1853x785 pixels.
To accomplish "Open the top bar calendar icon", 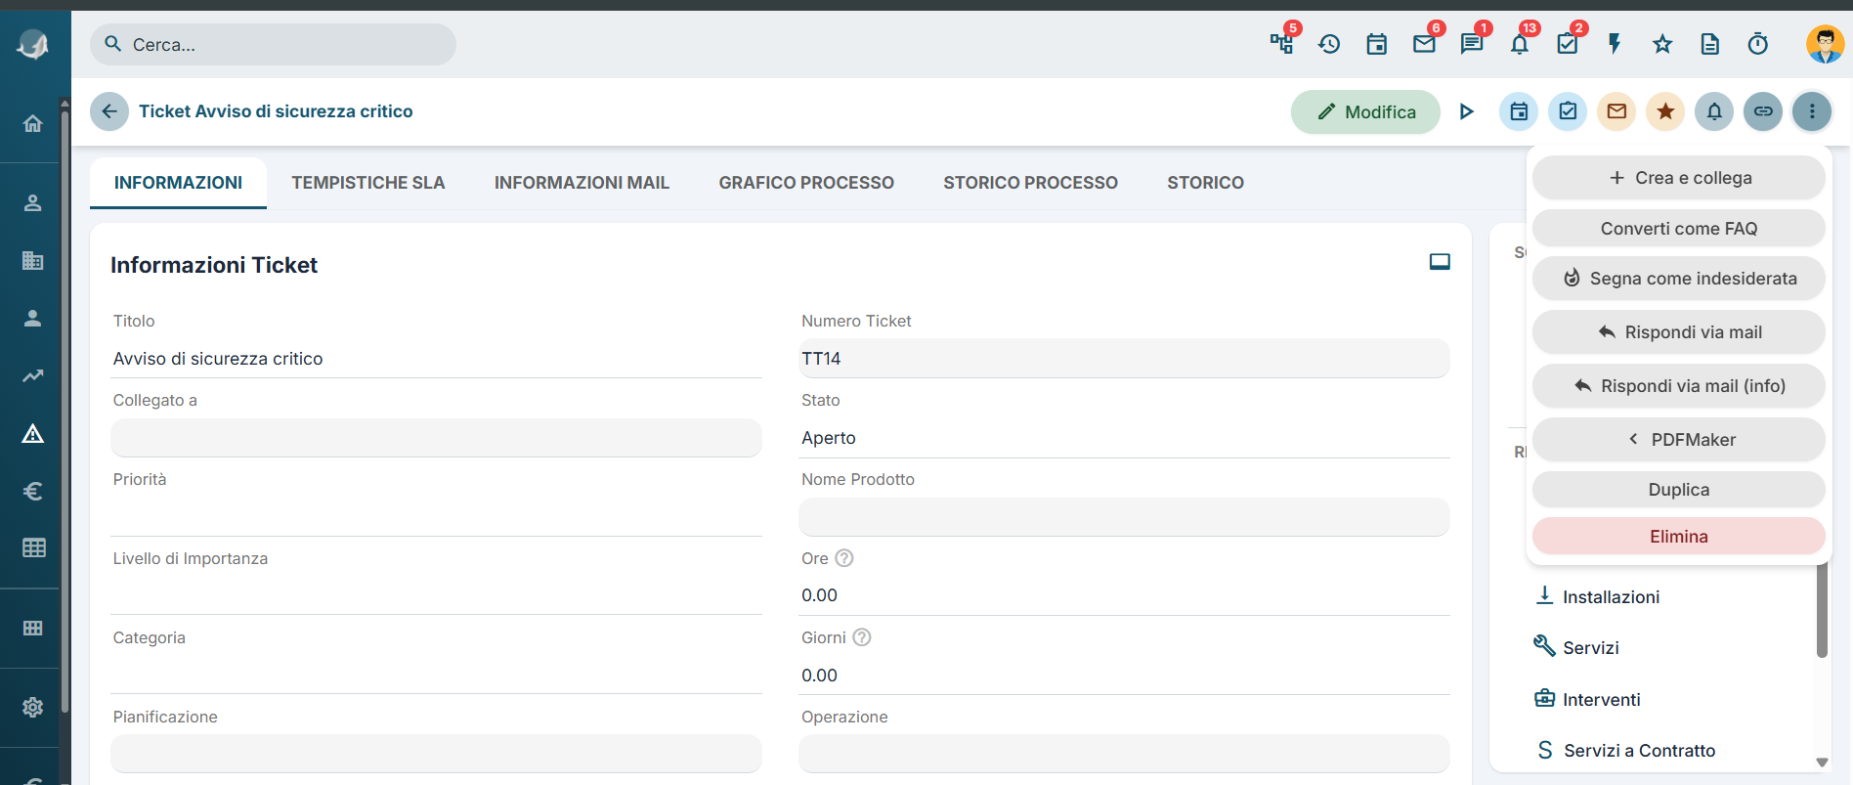I will click(1377, 44).
